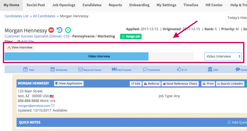Open the Schedules calendar icon
This screenshot has height=131, width=247.
tap(53, 69)
